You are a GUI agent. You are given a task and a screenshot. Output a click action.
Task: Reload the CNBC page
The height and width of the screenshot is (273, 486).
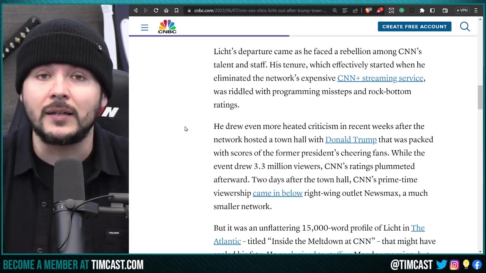156,11
